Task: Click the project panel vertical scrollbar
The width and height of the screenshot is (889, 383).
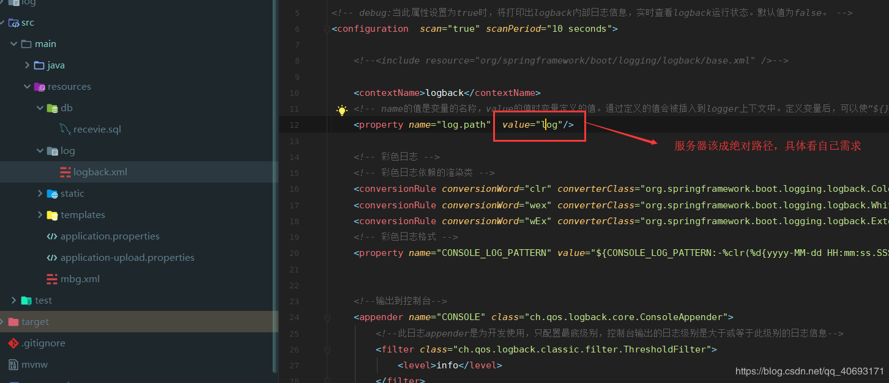Action: pyautogui.click(x=274, y=186)
